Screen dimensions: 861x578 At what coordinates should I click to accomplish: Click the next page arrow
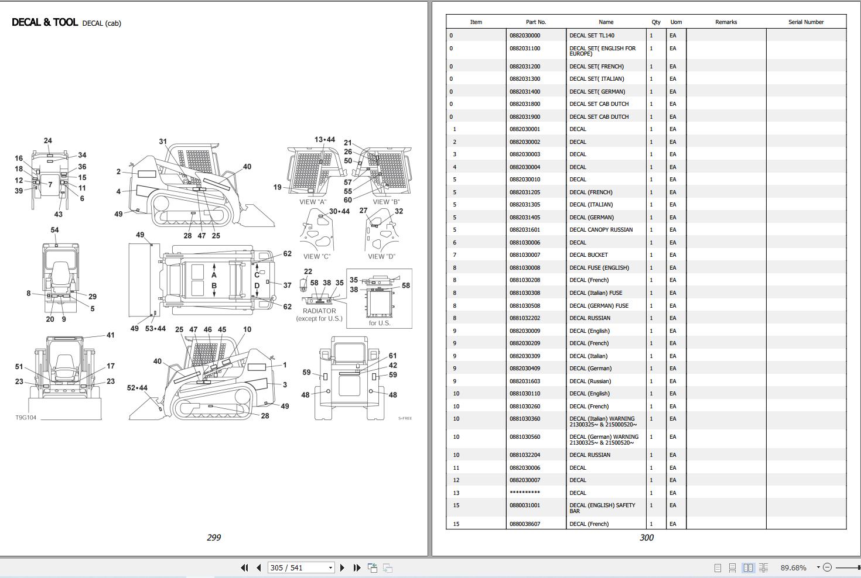click(342, 567)
